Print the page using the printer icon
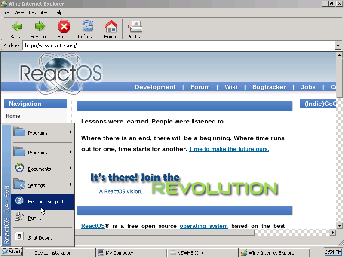 pos(136,27)
